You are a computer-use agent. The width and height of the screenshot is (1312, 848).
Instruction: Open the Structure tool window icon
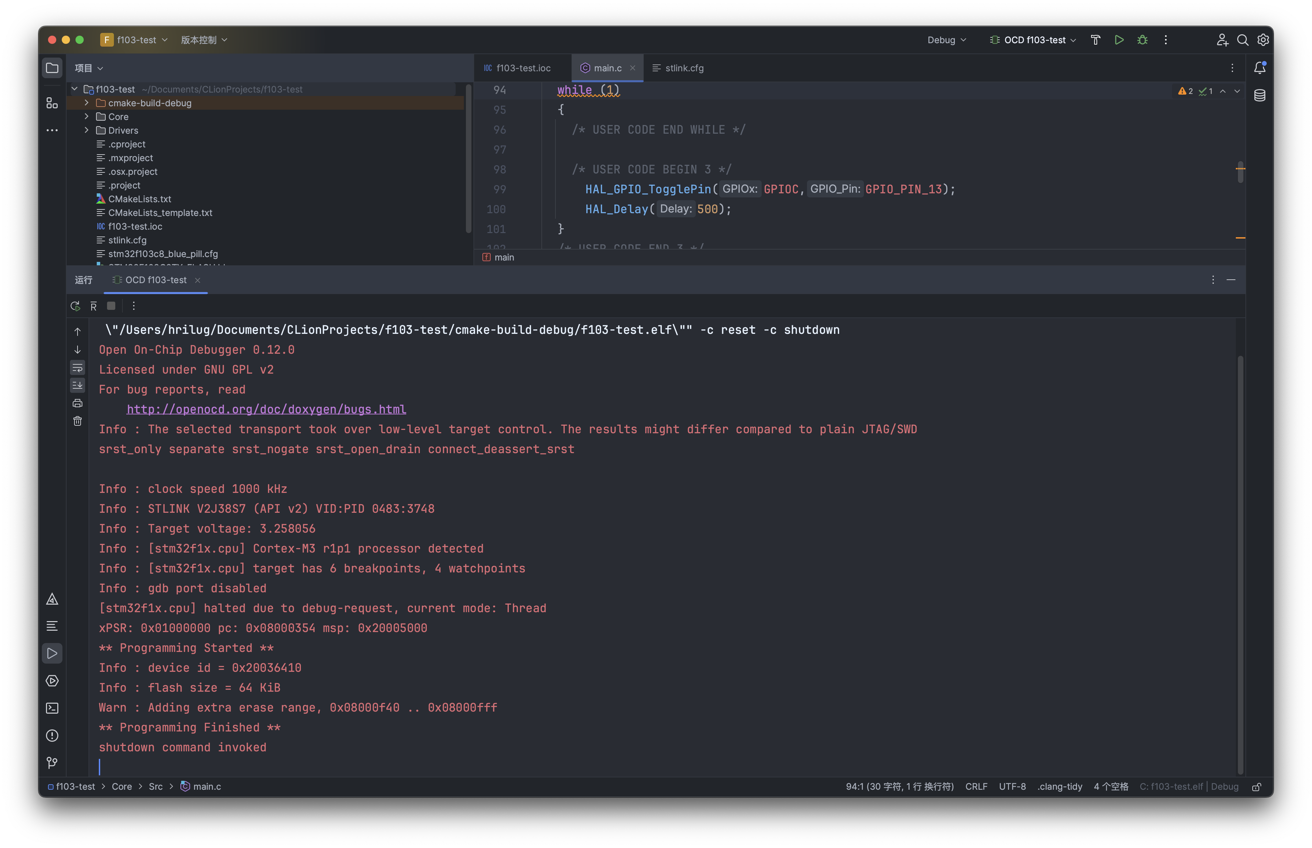point(52,103)
